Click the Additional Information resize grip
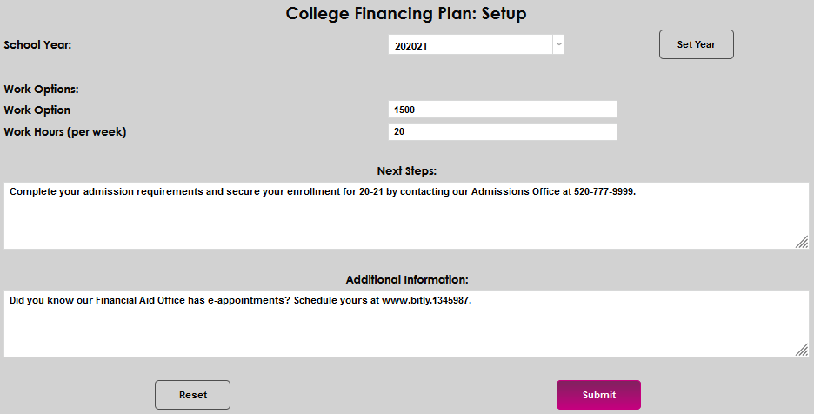The width and height of the screenshot is (814, 414). (802, 350)
